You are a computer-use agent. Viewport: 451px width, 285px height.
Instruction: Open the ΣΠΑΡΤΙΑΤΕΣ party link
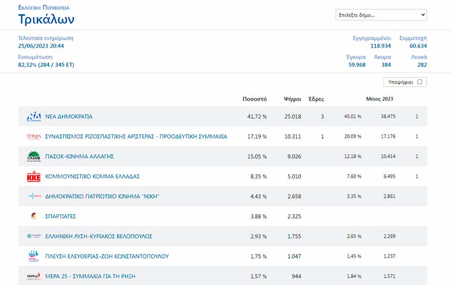(60, 216)
